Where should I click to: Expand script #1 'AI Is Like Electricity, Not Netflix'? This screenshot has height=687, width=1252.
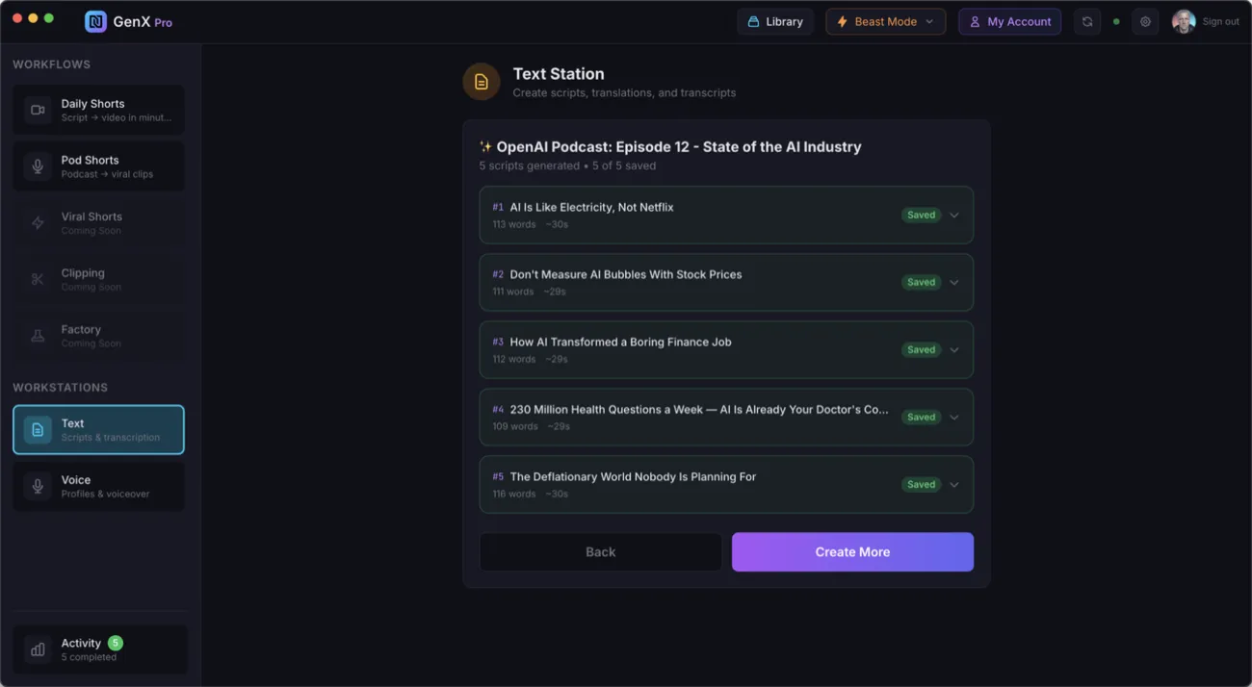(x=953, y=215)
